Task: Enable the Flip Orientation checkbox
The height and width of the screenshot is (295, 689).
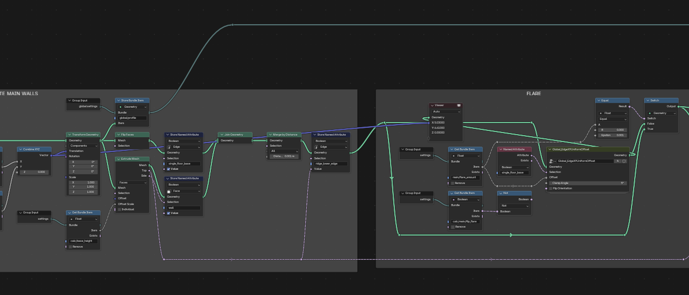Action: [550, 188]
